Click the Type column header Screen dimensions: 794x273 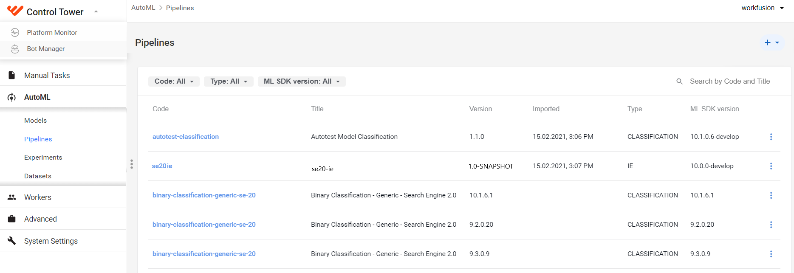pos(635,109)
